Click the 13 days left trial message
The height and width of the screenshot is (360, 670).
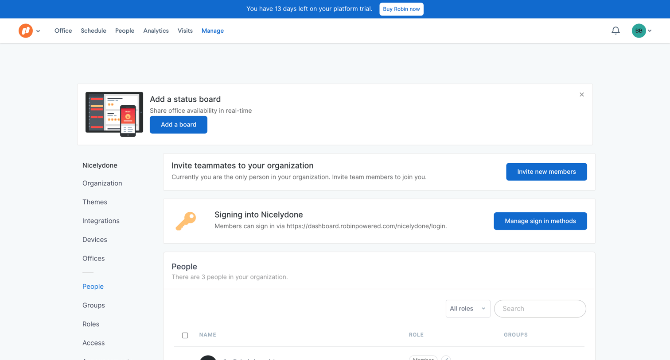[x=309, y=9]
